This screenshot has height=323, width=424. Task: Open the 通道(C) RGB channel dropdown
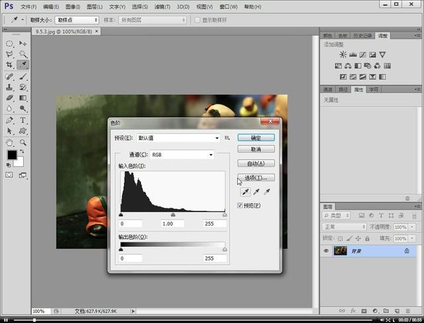pyautogui.click(x=182, y=155)
